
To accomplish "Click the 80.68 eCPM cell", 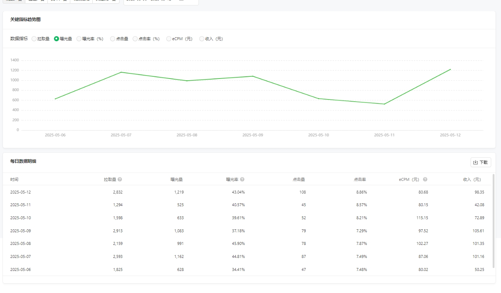I will (x=422, y=192).
